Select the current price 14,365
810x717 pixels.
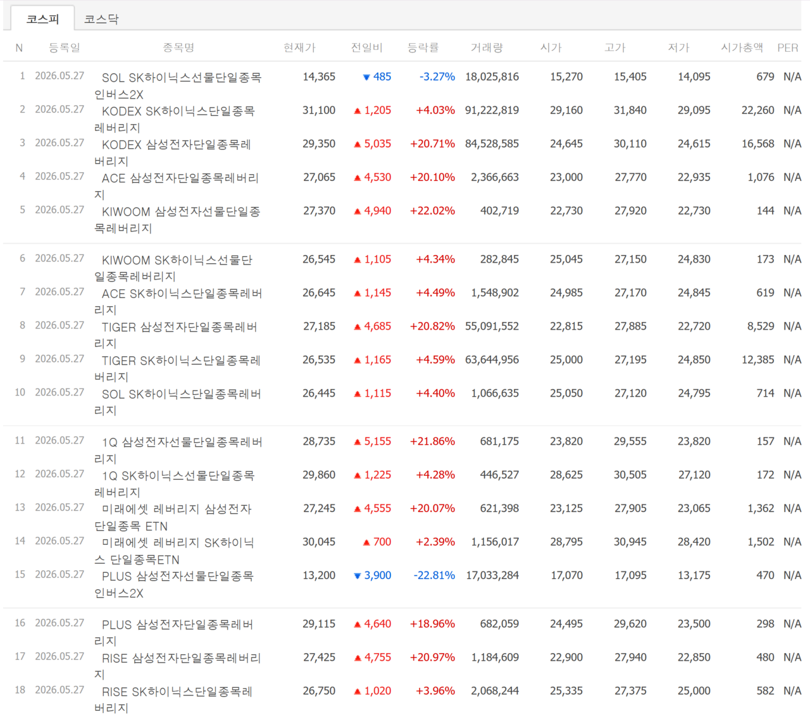tap(319, 77)
